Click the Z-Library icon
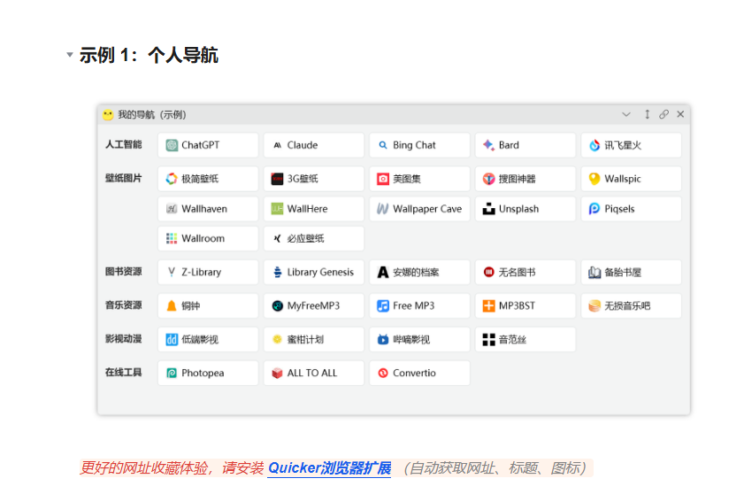The image size is (744, 494). pos(172,272)
